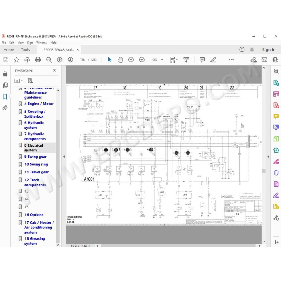The height and width of the screenshot is (281, 281).
Task: Click the bookmarks panel icon
Action: click(x=5, y=97)
